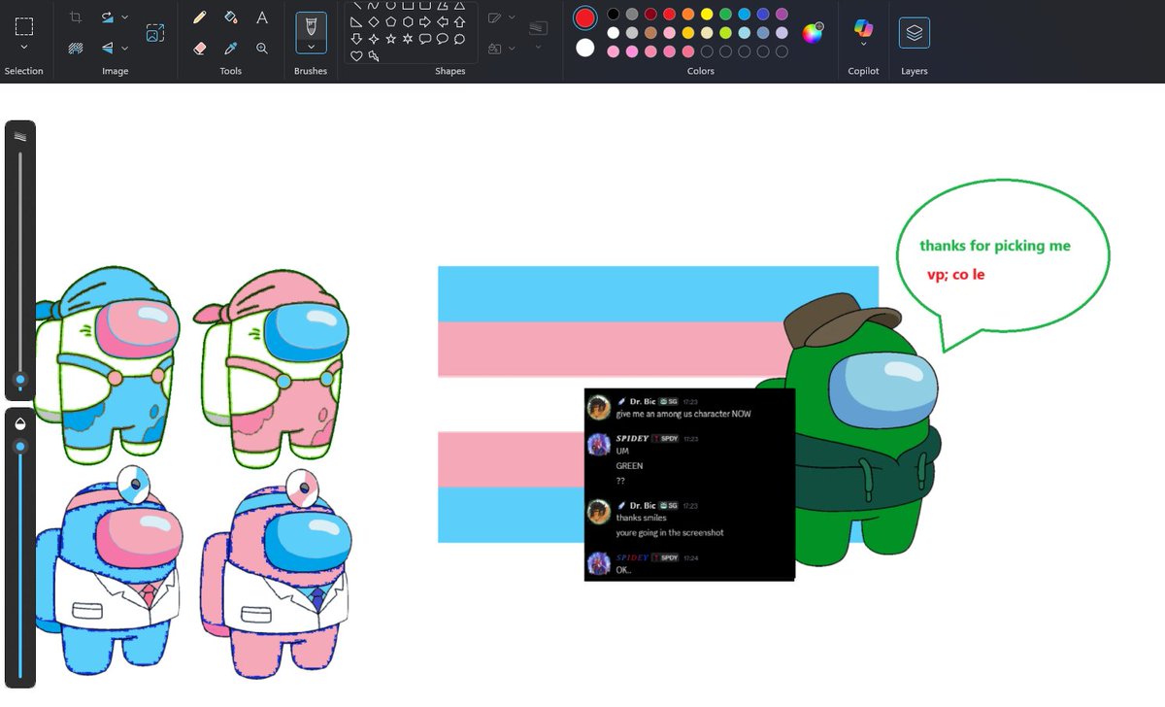This screenshot has width=1165, height=707.
Task: Pick the brown color swatch
Action: click(x=650, y=32)
